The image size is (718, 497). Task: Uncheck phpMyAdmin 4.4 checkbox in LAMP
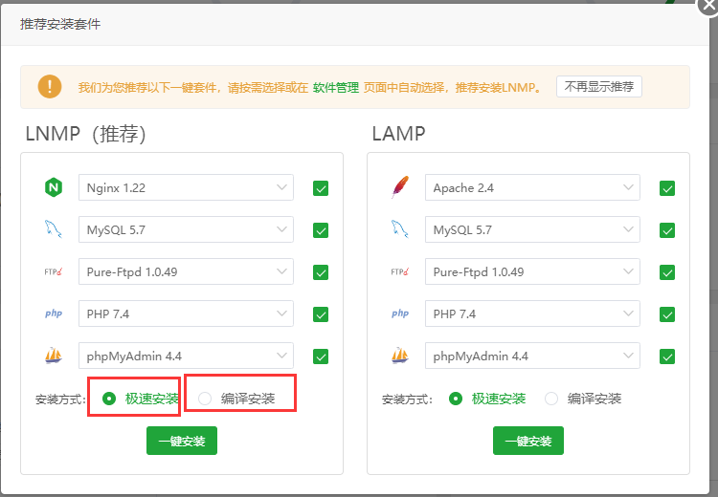667,357
